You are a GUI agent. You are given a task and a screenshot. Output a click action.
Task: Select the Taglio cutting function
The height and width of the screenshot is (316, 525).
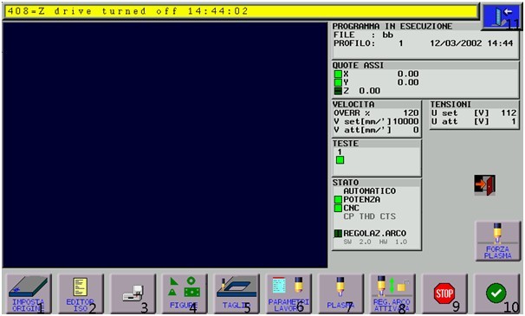[x=237, y=293]
